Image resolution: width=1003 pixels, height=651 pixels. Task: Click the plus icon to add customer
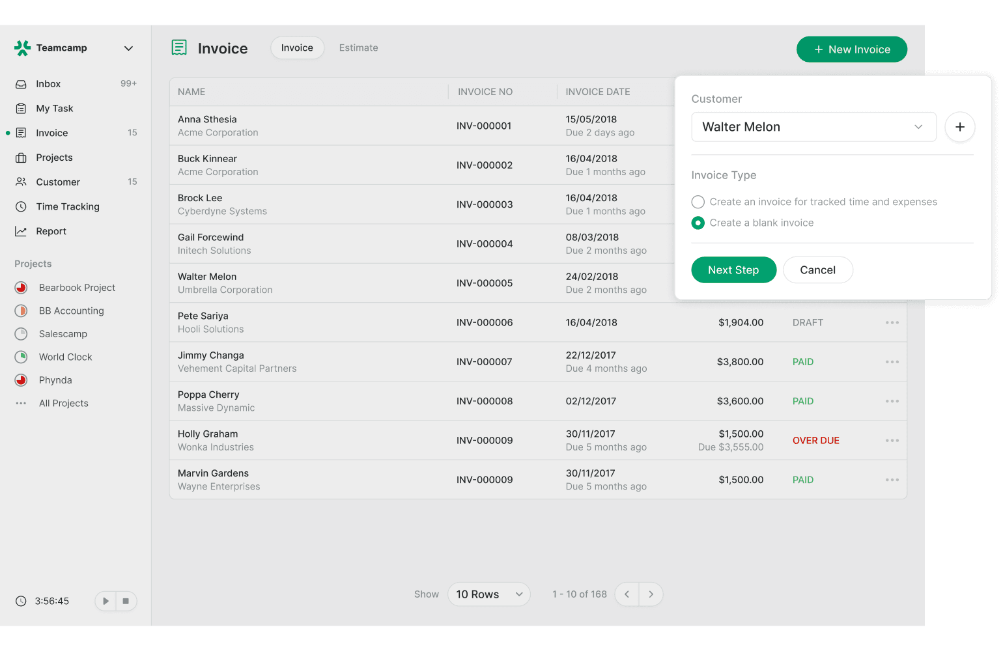pyautogui.click(x=959, y=127)
